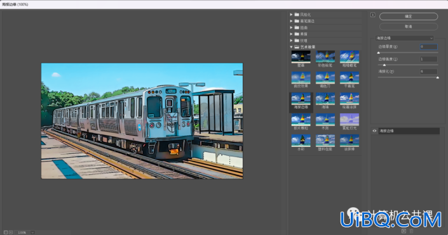Click the zoom out minus button
Image resolution: width=448 pixels, height=235 pixels.
6,232
